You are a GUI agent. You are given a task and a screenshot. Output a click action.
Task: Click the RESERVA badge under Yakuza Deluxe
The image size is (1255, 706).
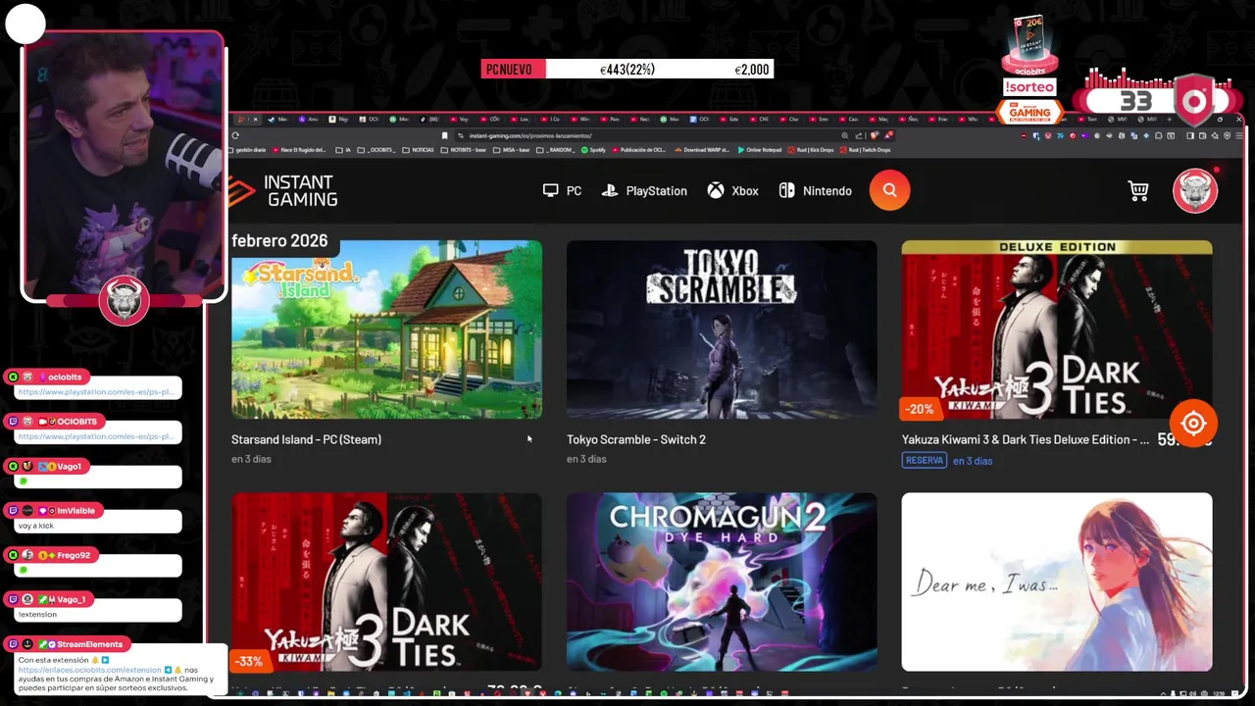(x=925, y=460)
